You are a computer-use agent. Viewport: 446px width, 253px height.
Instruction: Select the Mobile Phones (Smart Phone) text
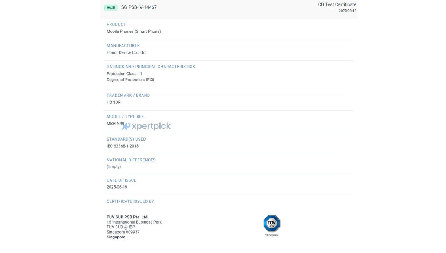click(x=134, y=32)
